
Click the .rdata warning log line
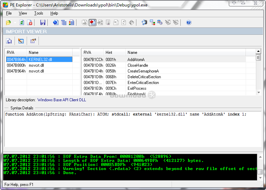tap(130, 169)
